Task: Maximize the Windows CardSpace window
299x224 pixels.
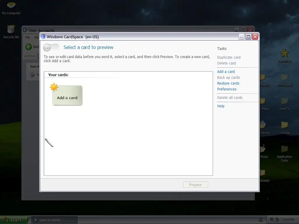Action: point(248,36)
